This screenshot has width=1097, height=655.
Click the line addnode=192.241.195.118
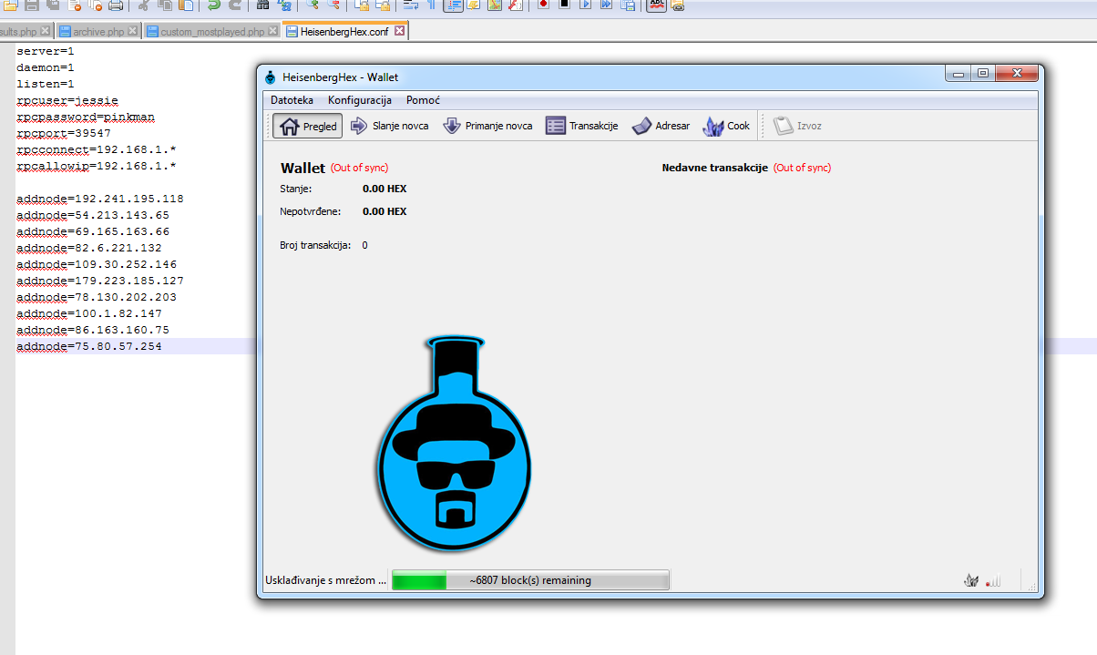tap(100, 199)
